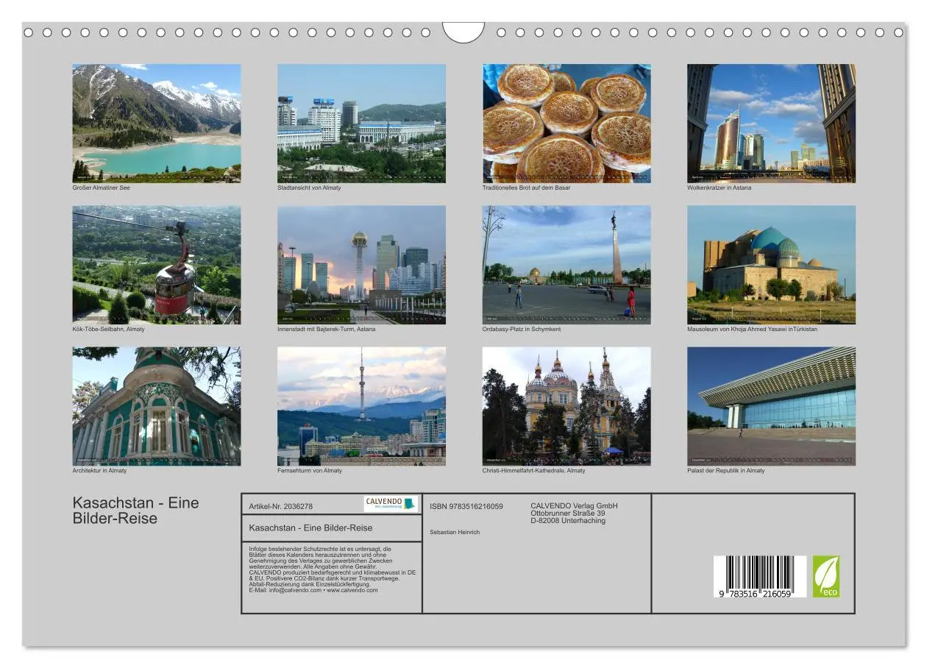
Task: Click the half-circle hanger cutout at top center
Action: 464,32
